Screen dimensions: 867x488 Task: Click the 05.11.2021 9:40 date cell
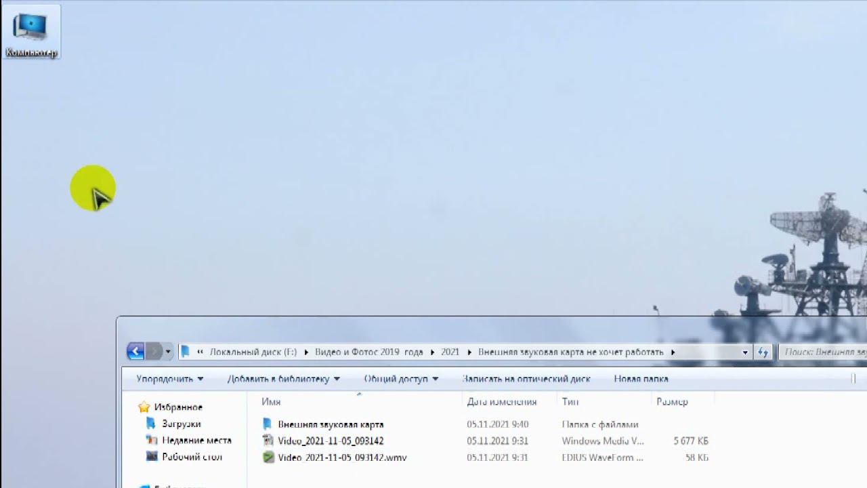click(x=497, y=424)
